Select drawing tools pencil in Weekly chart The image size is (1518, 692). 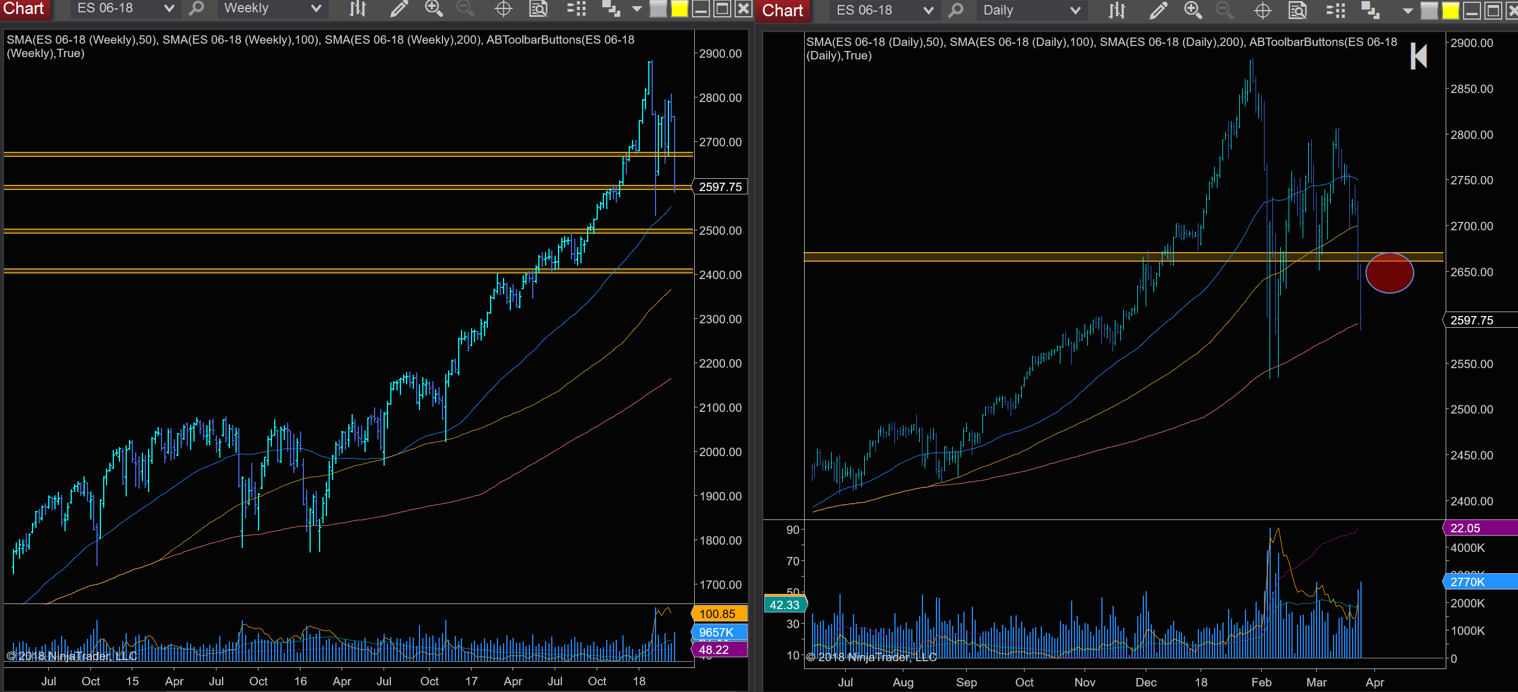pyautogui.click(x=399, y=8)
